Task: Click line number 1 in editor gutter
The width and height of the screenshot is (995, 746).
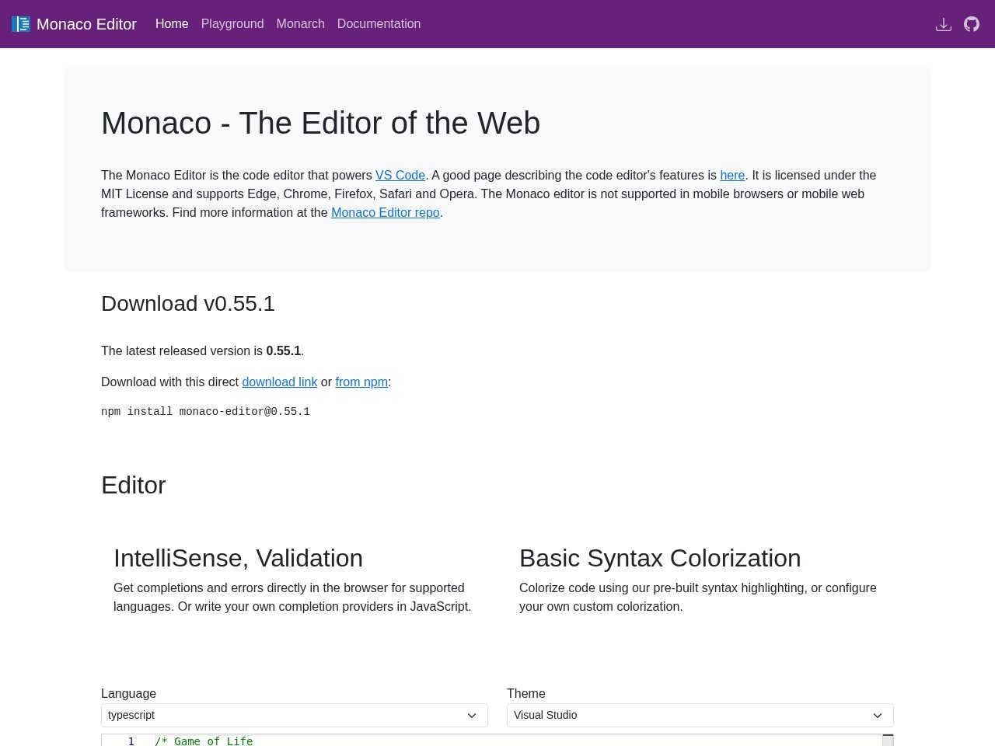Action: [131, 741]
